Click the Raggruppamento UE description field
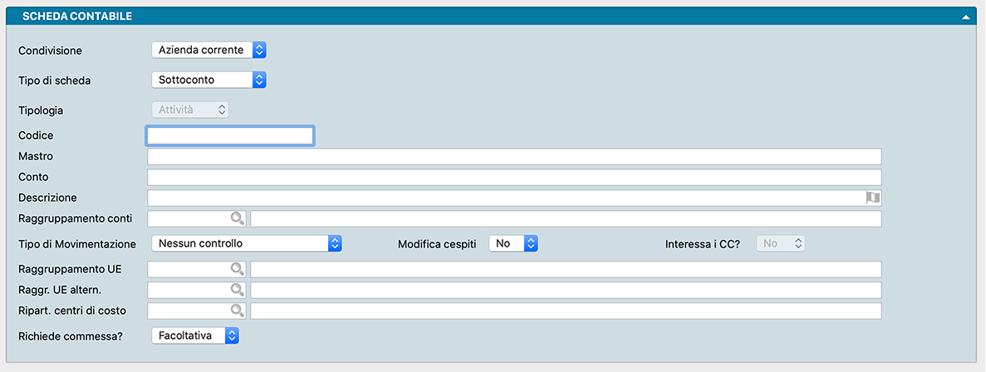The width and height of the screenshot is (986, 372). [565, 269]
